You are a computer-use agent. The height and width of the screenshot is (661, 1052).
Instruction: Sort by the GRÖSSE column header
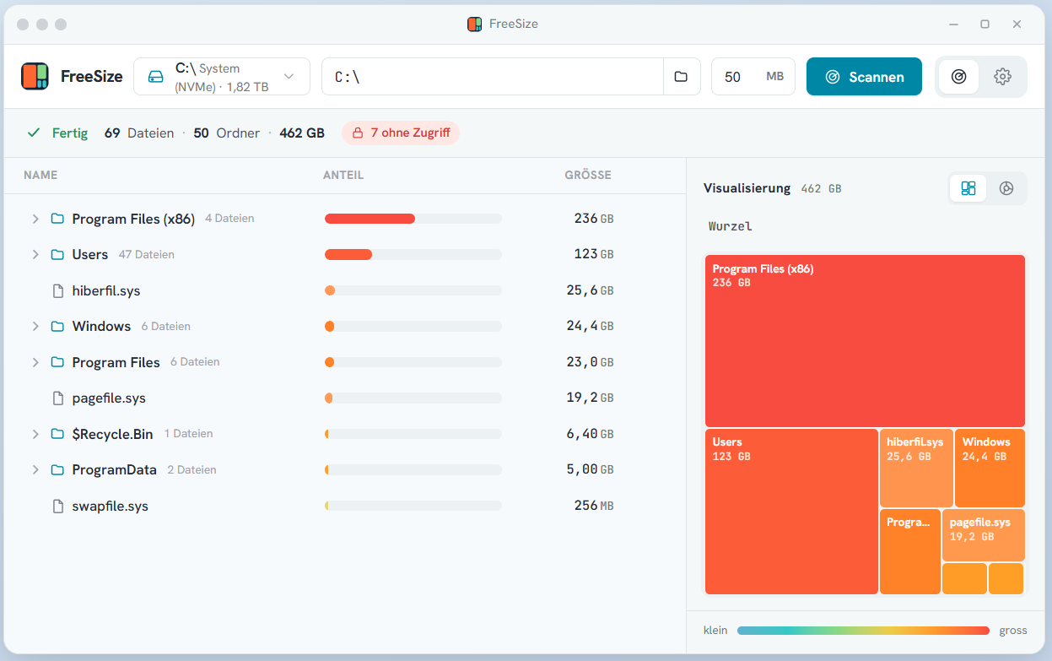click(588, 175)
